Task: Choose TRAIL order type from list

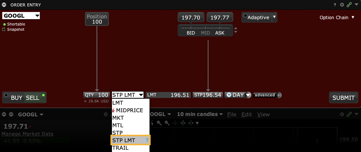Action: click(131, 148)
